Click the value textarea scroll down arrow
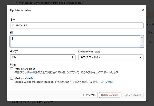The height and width of the screenshot is (106, 154). click(x=142, y=45)
